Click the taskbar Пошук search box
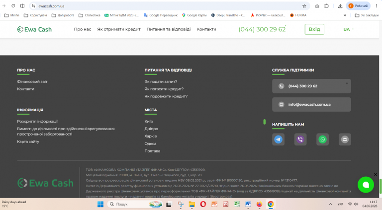This screenshot has height=210, width=382. click(135, 204)
